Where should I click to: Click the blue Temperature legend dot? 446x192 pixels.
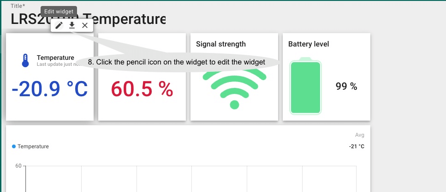tap(14, 146)
